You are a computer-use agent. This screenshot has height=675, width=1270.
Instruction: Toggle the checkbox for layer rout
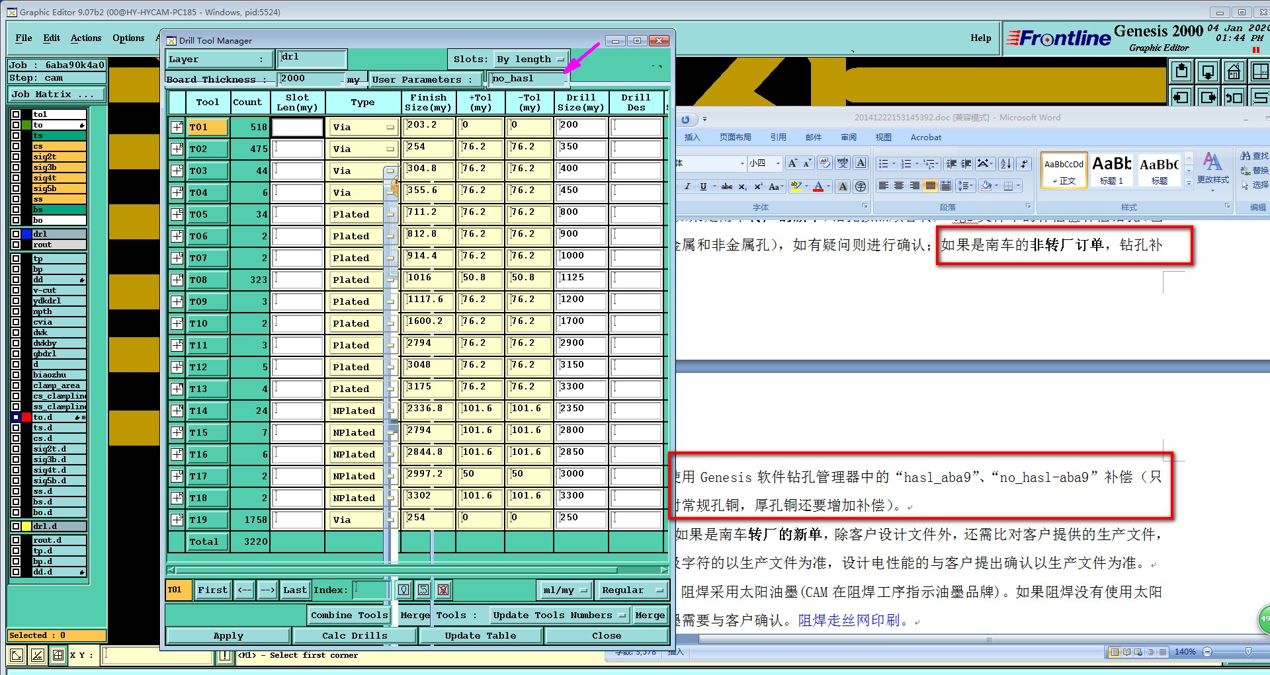(x=16, y=245)
